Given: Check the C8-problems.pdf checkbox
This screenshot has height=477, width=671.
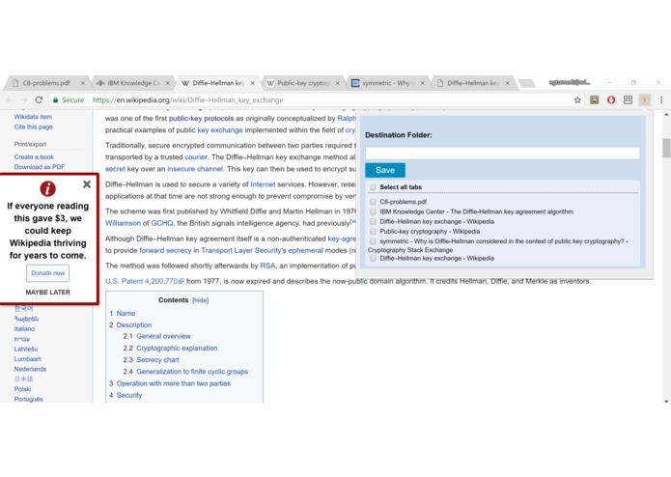Looking at the screenshot, I should 373,202.
